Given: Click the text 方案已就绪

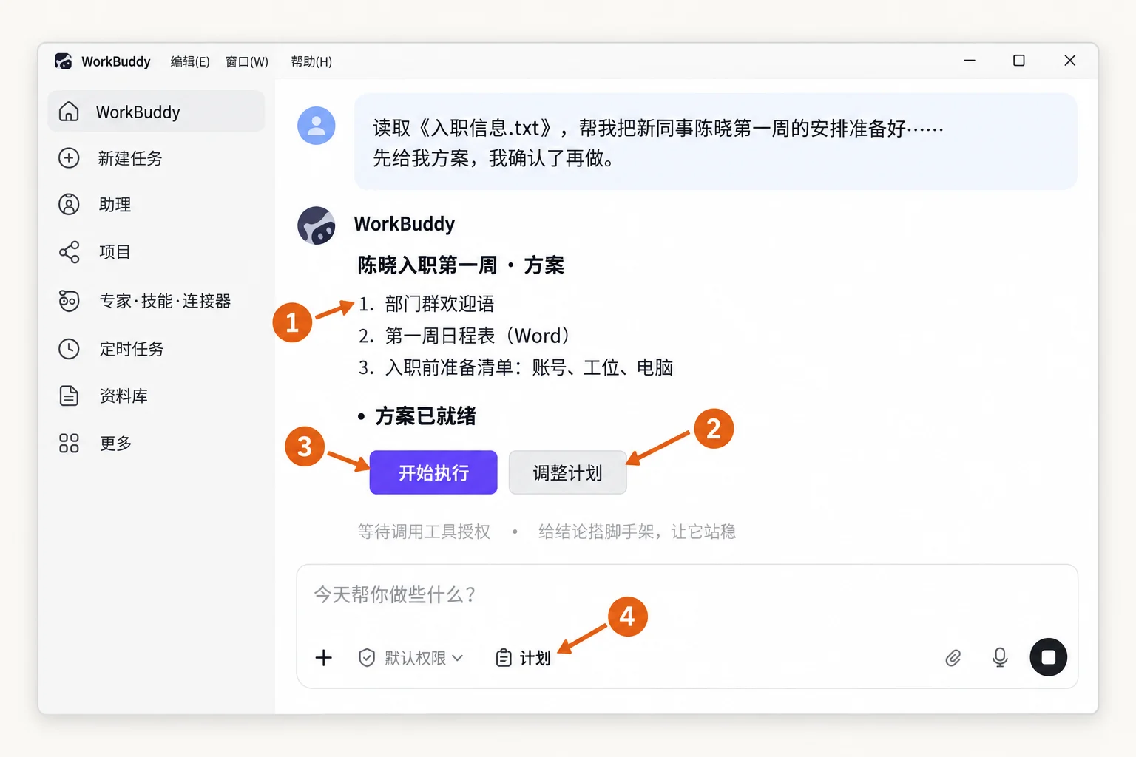Looking at the screenshot, I should 425,416.
